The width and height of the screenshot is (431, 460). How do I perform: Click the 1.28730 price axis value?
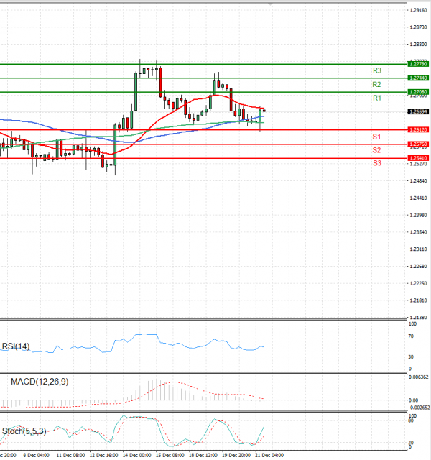[x=418, y=27]
